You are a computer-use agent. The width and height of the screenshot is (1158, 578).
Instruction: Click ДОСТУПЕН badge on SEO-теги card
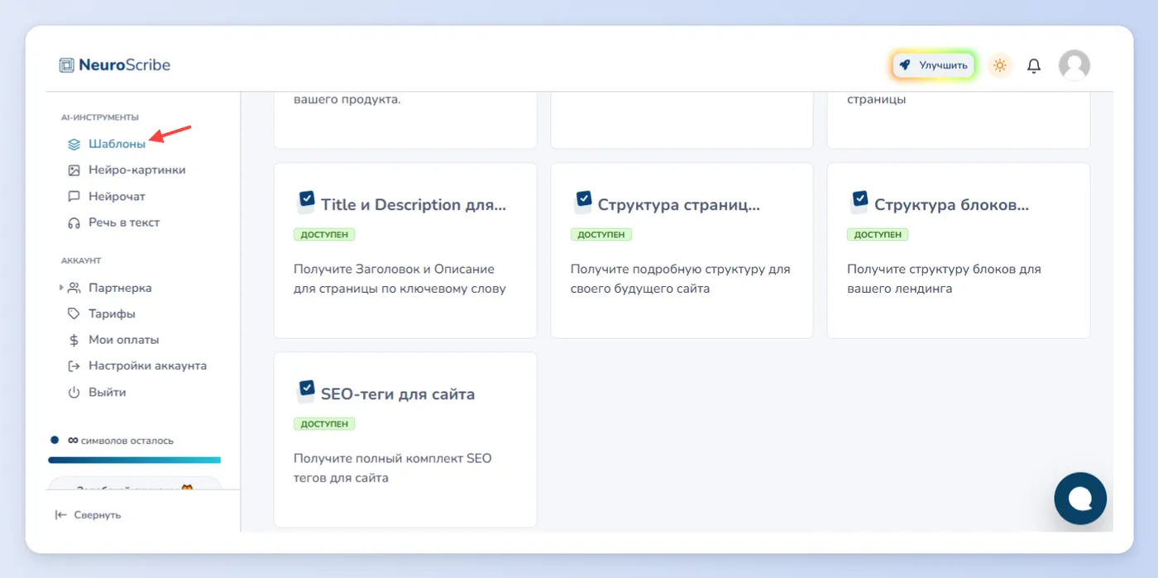click(324, 424)
